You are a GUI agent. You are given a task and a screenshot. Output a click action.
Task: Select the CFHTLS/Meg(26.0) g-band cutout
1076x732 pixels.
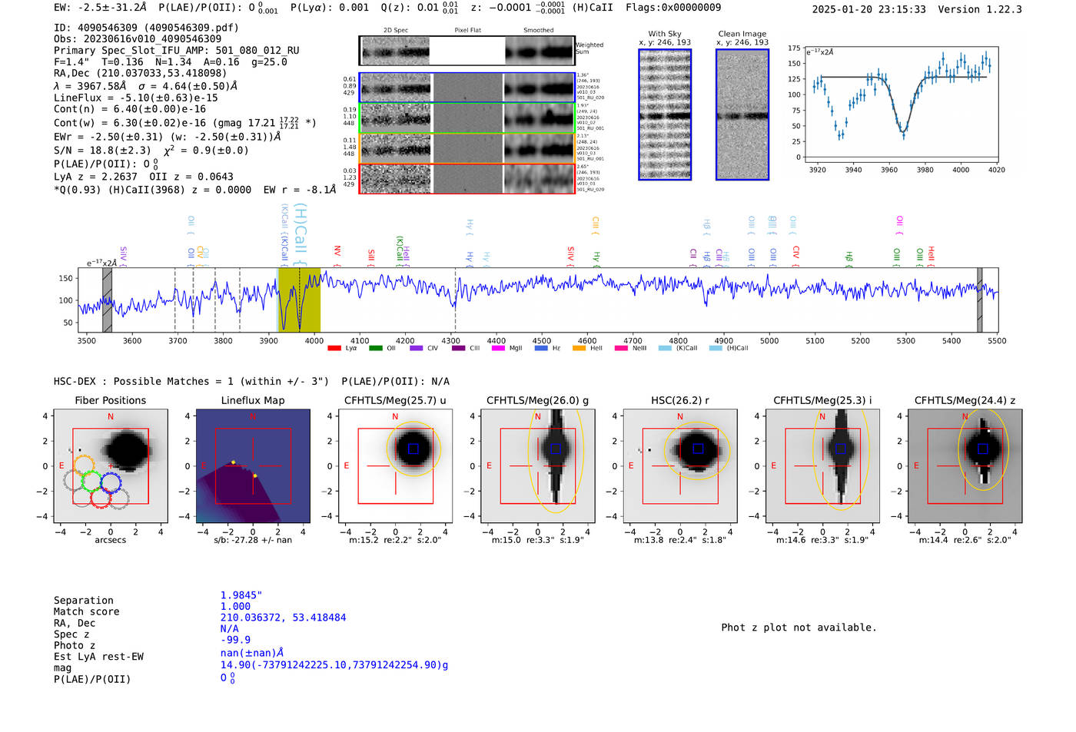point(537,465)
